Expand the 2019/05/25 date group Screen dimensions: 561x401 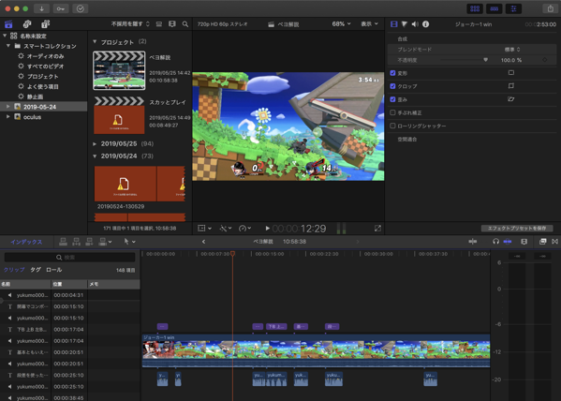[95, 143]
